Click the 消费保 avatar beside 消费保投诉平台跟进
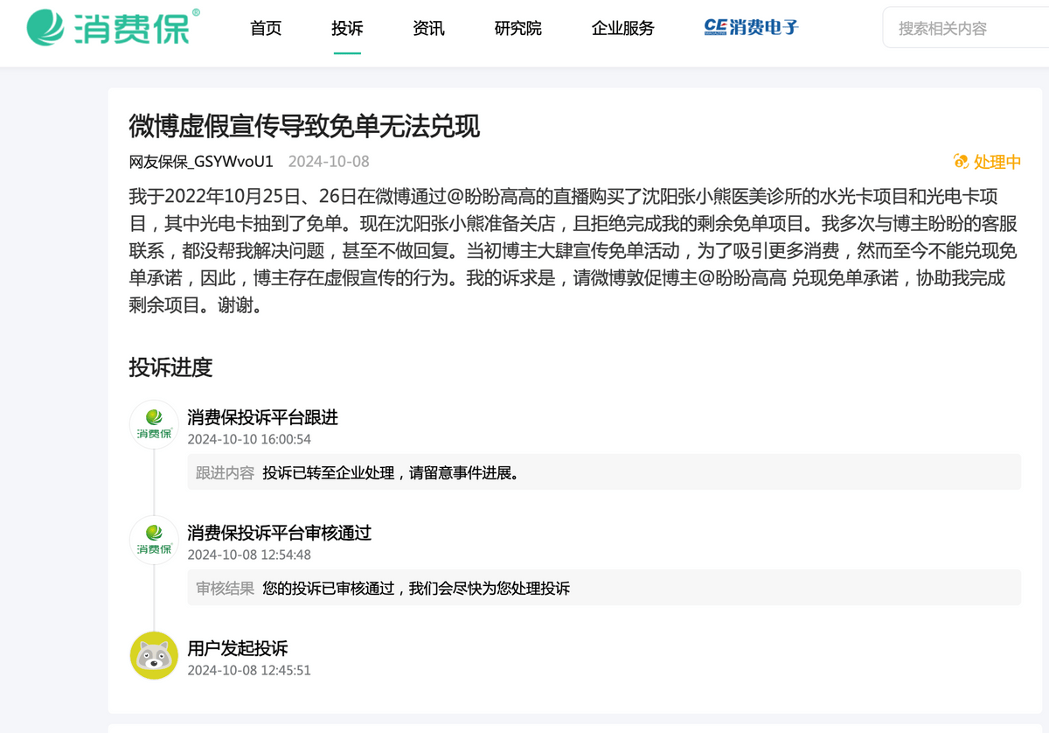Image resolution: width=1049 pixels, height=733 pixels. tap(154, 424)
